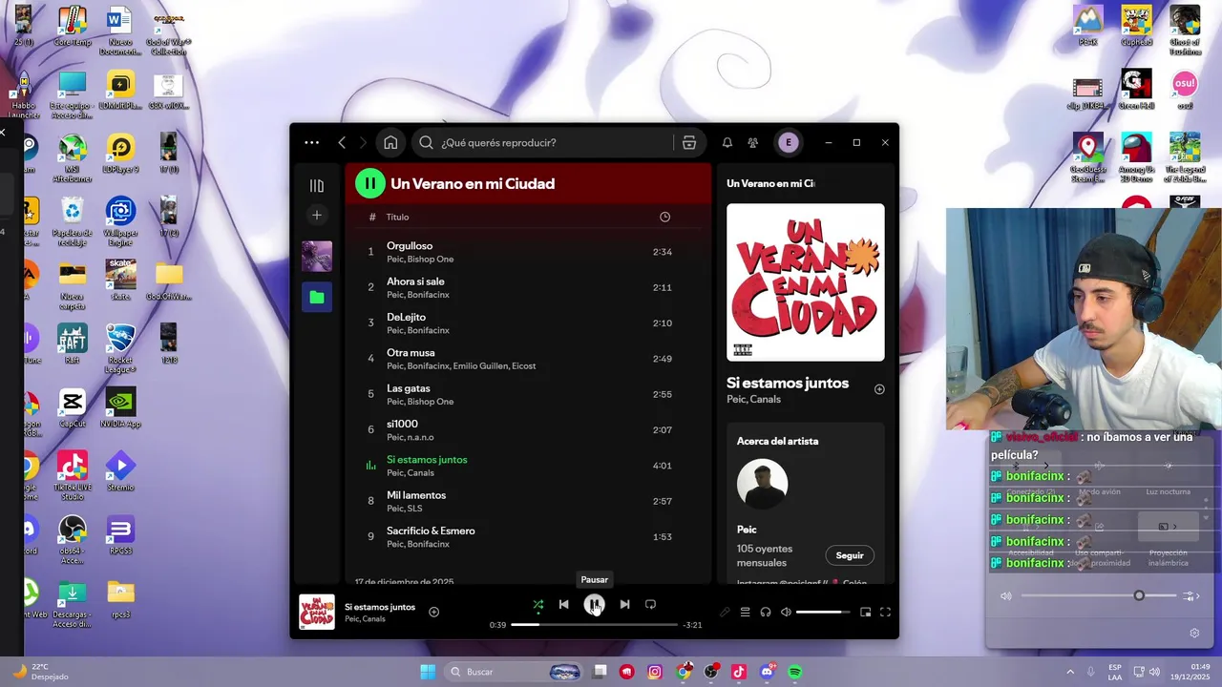This screenshot has height=687, width=1222.
Task: Open the 'NVIDIA App' desktop icon
Action: [x=120, y=408]
